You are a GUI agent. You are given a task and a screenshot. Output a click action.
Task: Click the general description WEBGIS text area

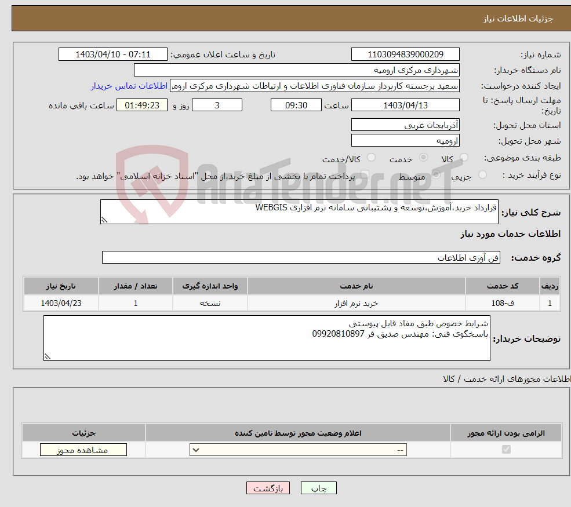point(299,212)
